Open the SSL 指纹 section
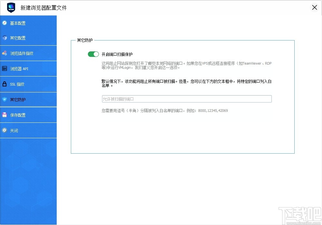Viewport: 322px width, 225px height. 18,84
